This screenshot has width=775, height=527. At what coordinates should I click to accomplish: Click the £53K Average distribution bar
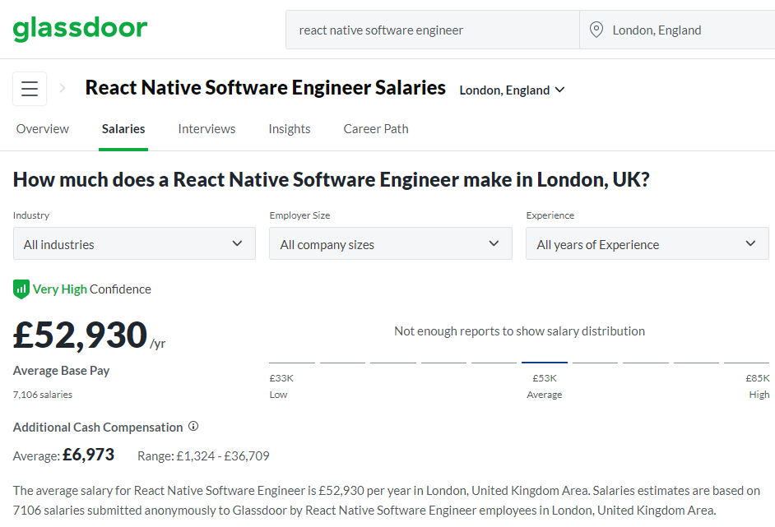coord(544,363)
